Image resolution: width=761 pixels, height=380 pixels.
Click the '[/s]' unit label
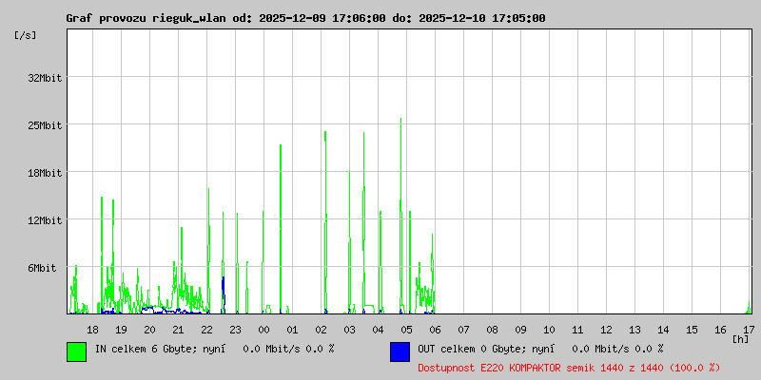click(26, 35)
